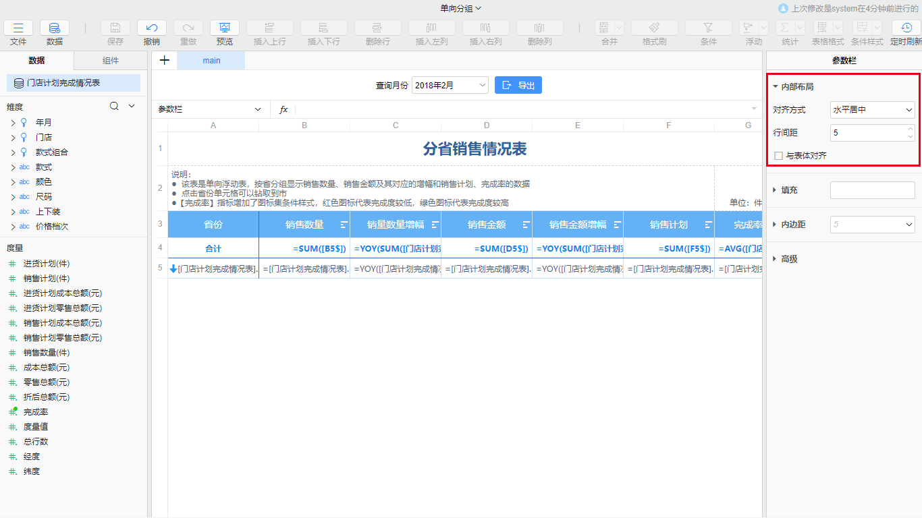Switch to the 组件 tab
The height and width of the screenshot is (518, 922).
pos(111,61)
